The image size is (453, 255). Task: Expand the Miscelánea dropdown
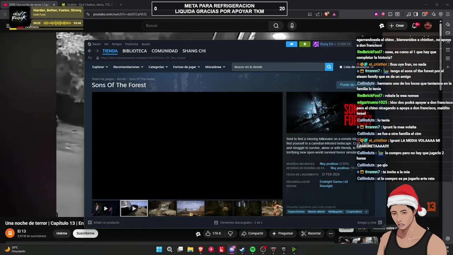(x=215, y=67)
